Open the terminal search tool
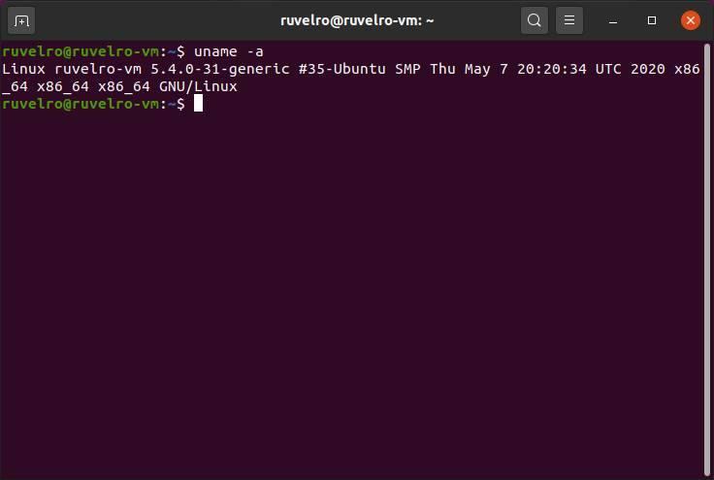Image resolution: width=714 pixels, height=480 pixels. 535,20
